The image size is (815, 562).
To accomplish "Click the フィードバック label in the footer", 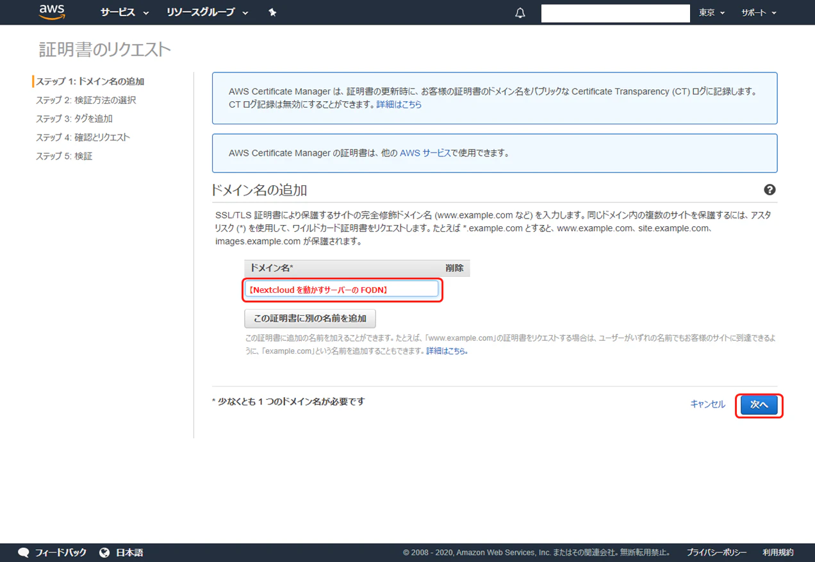I will [x=60, y=552].
